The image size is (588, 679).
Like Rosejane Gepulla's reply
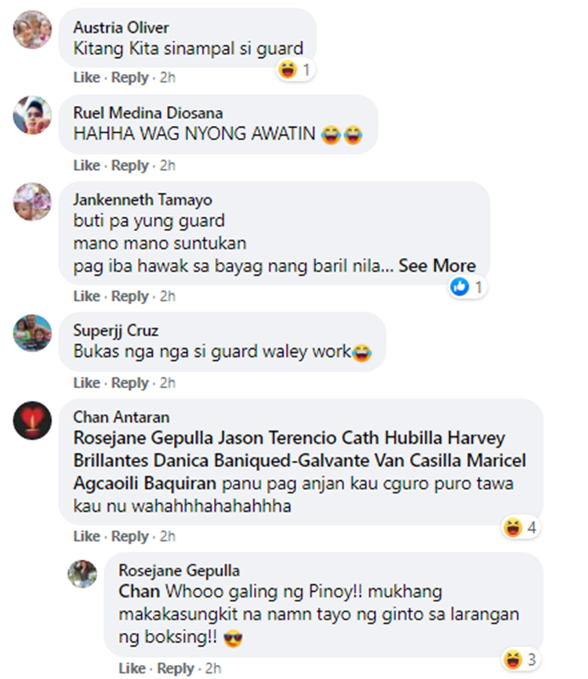(132, 668)
